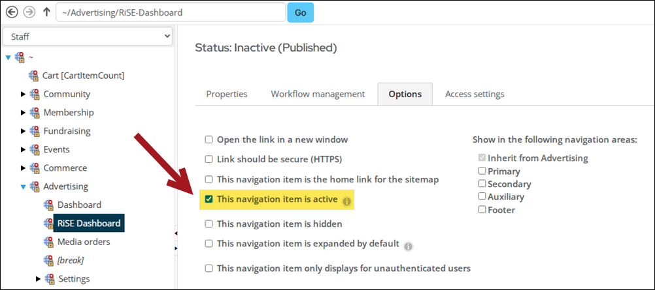Open the Staff sitemap dropdown
This screenshot has height=290, width=655.
coord(88,36)
